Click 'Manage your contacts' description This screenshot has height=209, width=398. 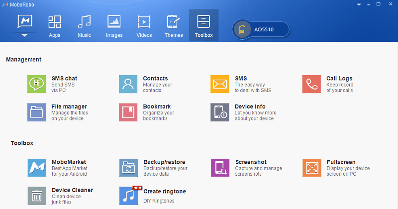coord(157,88)
